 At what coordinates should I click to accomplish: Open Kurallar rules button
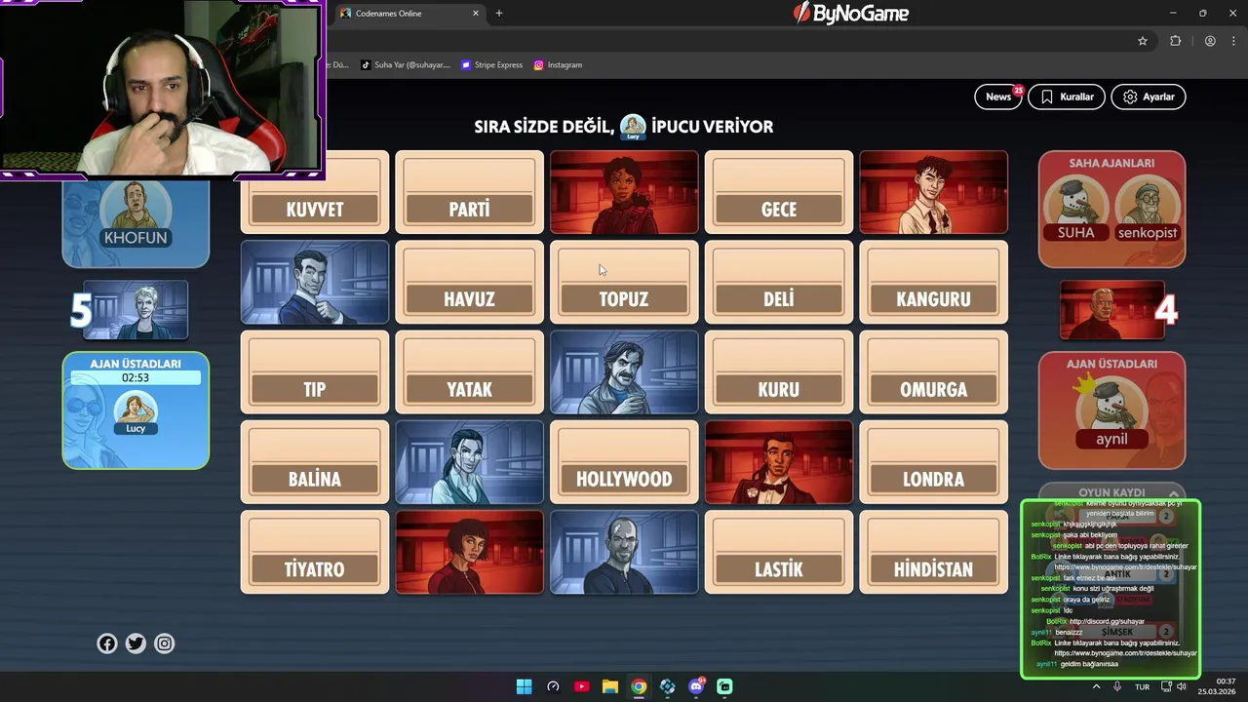(x=1066, y=97)
